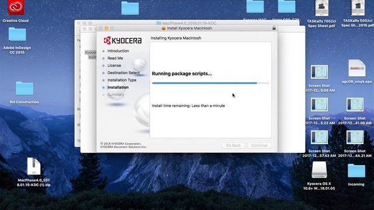
Task: Select the agcOR_cmyk.eps file icon
Action: coord(356,68)
